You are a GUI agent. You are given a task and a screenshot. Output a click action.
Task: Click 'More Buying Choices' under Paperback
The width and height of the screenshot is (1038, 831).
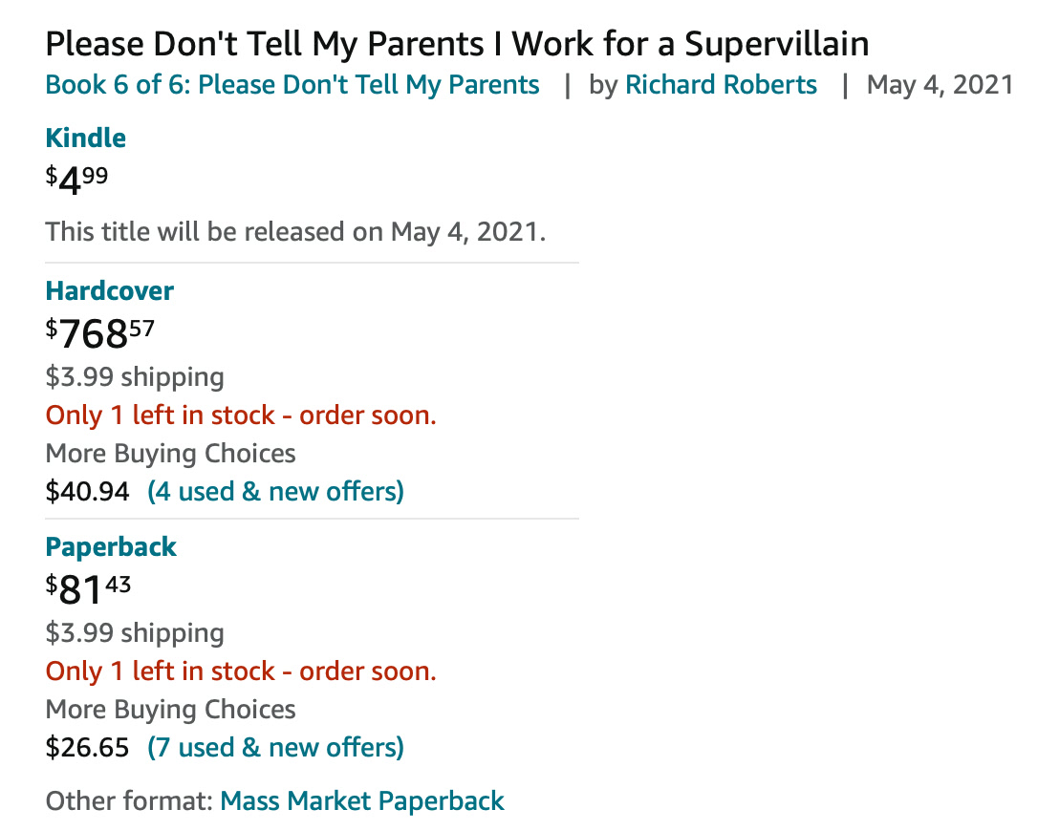pos(170,710)
